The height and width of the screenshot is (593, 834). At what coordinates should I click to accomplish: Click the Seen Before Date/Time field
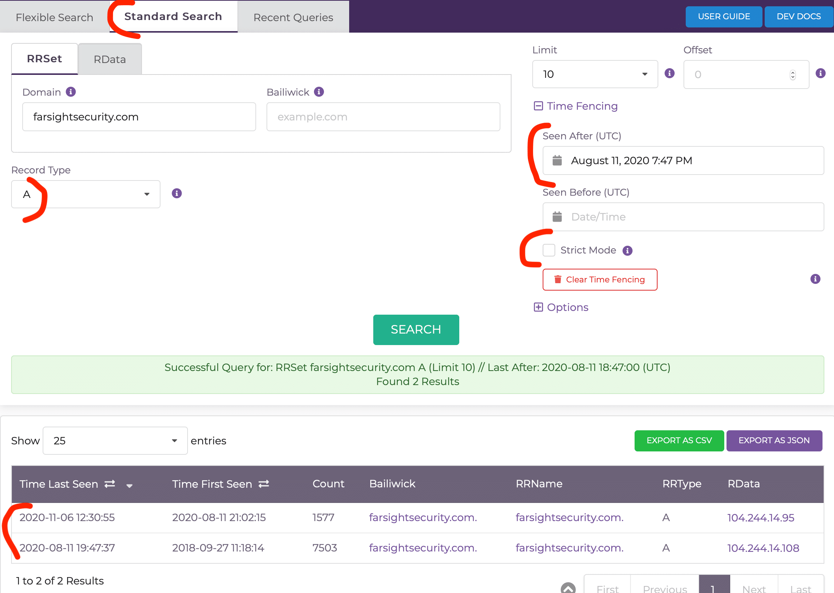coord(683,217)
